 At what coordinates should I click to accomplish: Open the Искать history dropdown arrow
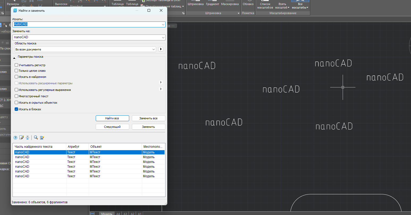click(163, 24)
